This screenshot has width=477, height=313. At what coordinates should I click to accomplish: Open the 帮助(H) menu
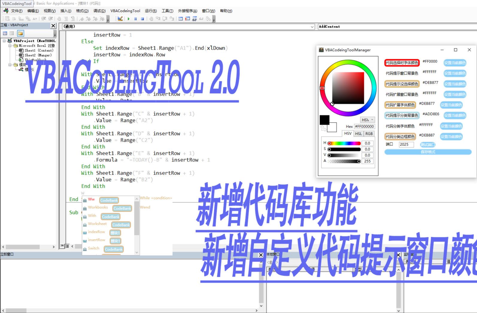[226, 11]
